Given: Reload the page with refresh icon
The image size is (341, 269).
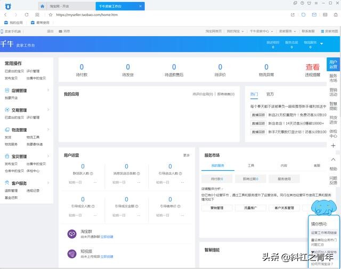Looking at the screenshot, I should pos(27,15).
